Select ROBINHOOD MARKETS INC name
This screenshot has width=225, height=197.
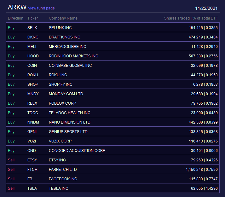pyautogui.click(x=73, y=56)
